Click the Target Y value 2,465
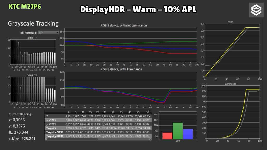 (98, 128)
